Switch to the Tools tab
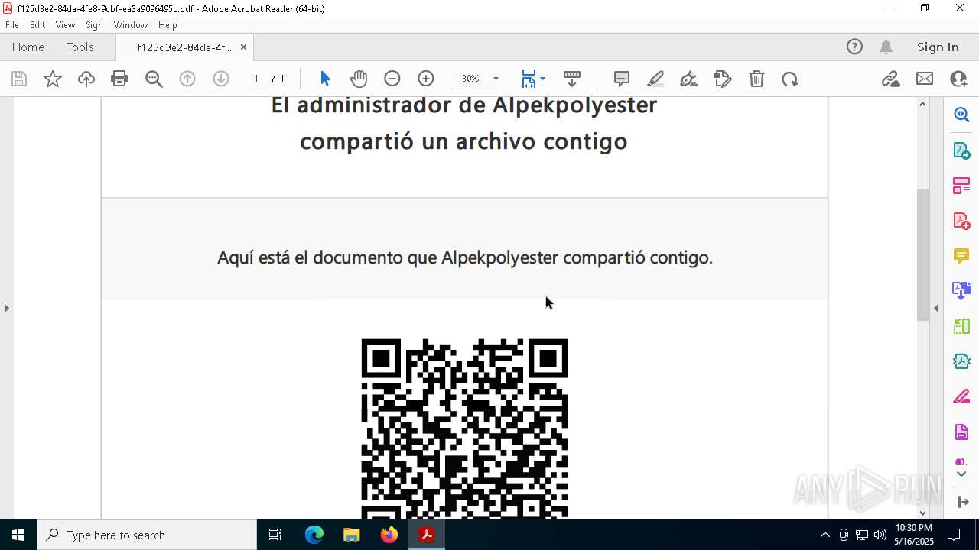979x550 pixels. tap(80, 47)
